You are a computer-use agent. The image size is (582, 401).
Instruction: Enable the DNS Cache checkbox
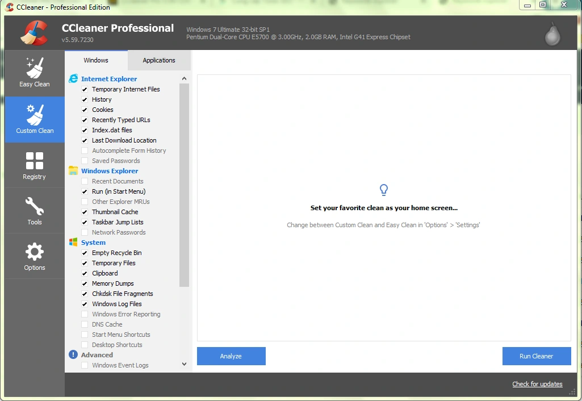coord(85,324)
